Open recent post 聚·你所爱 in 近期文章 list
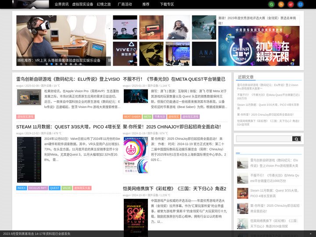This screenshot has width=316, height=237. (x=265, y=115)
